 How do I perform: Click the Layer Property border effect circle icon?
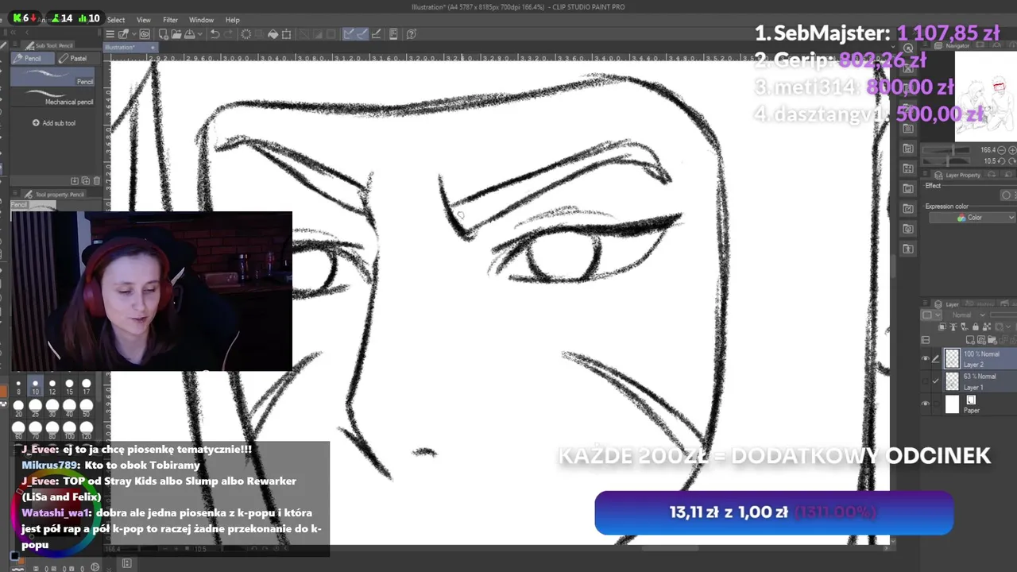coord(1007,195)
